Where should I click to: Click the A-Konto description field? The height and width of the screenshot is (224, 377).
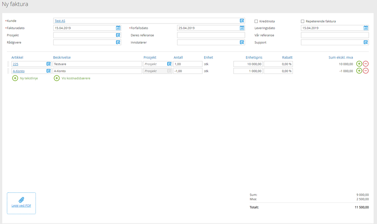[x=97, y=71]
